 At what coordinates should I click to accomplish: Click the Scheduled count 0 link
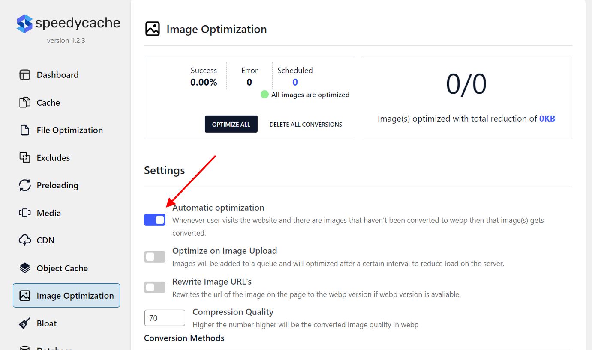[x=295, y=82]
